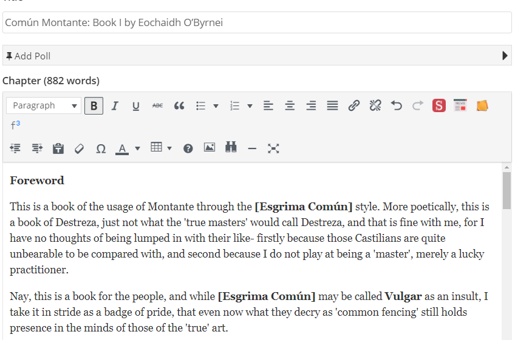515x340 pixels.
Task: Apply blockquote to the selected text
Action: click(179, 105)
